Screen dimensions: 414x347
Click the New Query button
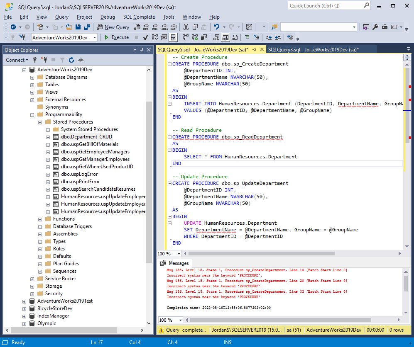tap(113, 27)
